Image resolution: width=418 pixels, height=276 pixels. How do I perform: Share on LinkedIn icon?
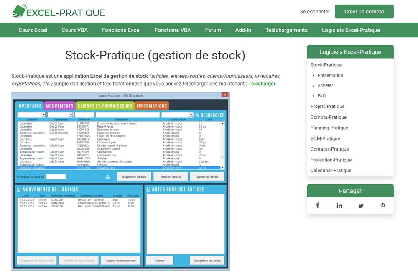pos(339,206)
